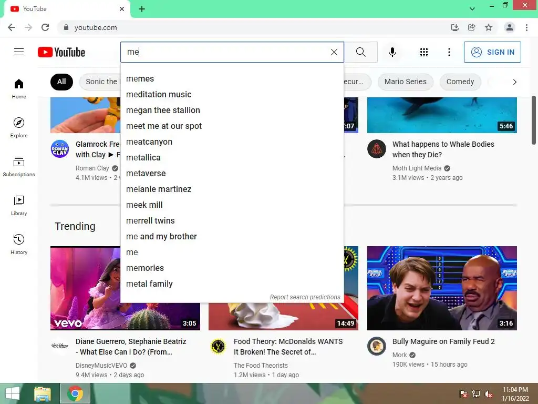Choose suggestion "meek mill"

pyautogui.click(x=232, y=205)
